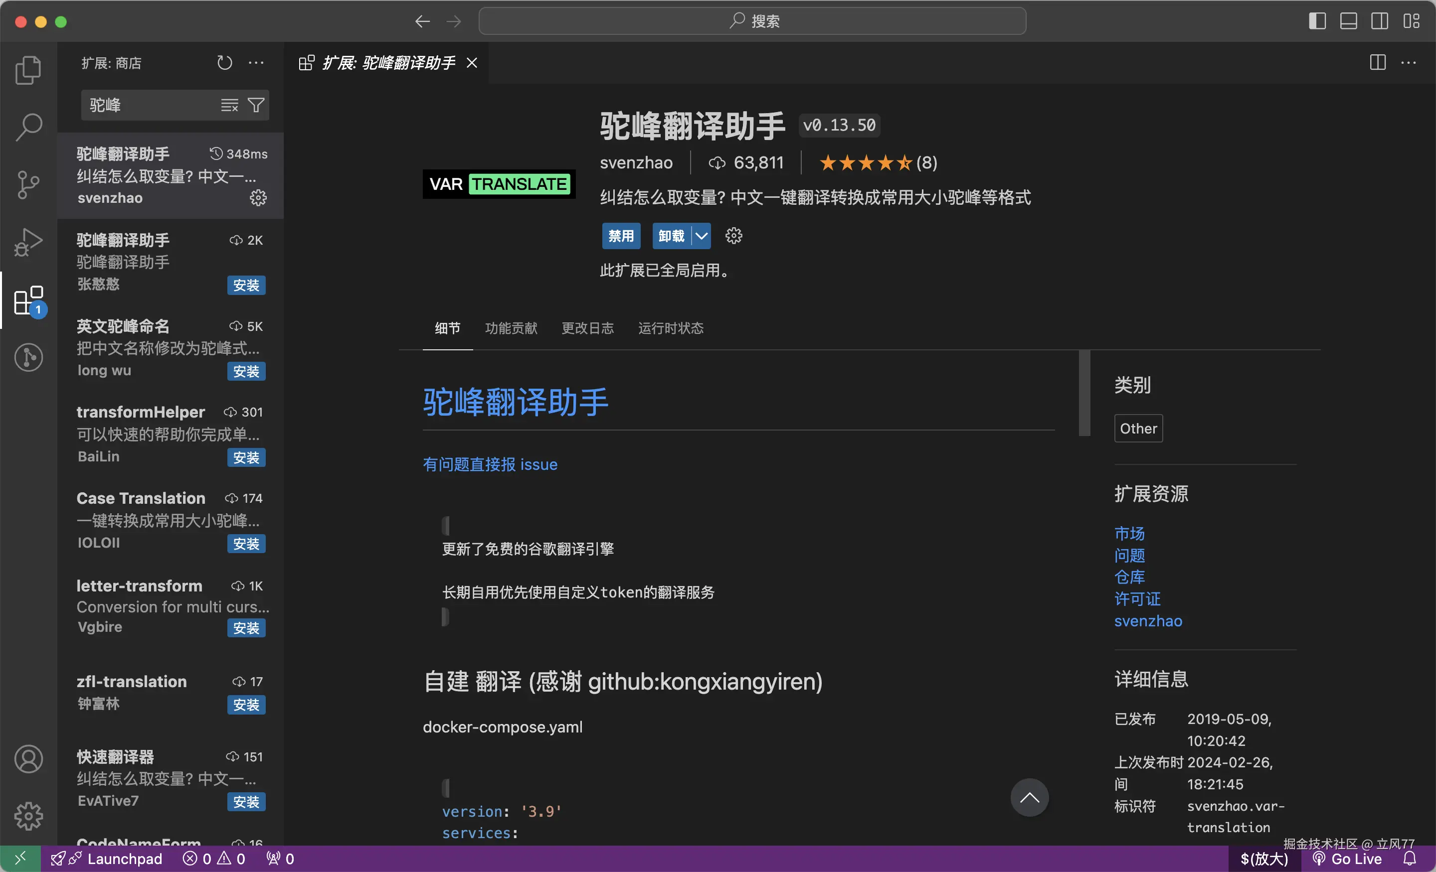Split the editor to the right
Viewport: 1436px width, 872px height.
click(x=1378, y=63)
